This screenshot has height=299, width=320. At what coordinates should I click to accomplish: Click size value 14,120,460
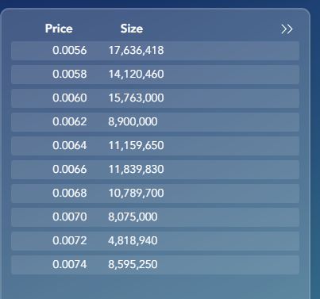pos(136,75)
